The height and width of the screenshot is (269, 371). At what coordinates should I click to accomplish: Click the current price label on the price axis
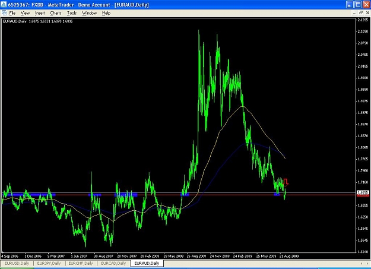[363, 192]
